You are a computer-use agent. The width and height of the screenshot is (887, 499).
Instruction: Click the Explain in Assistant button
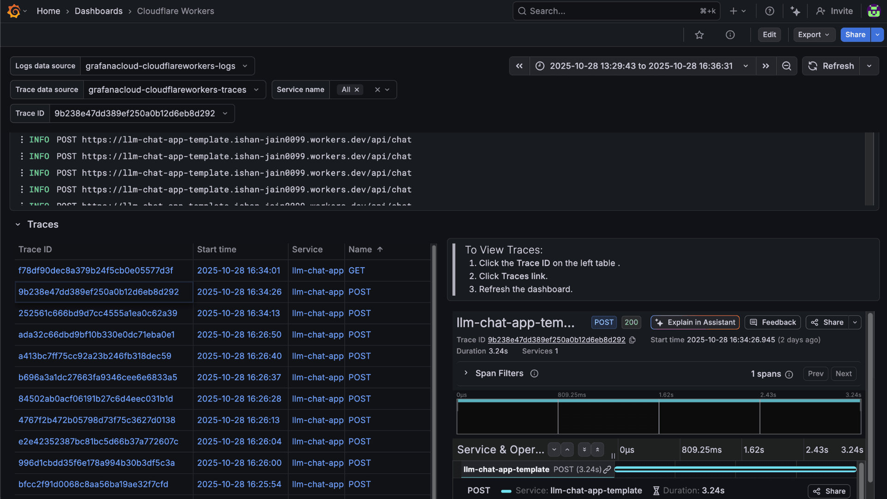[x=695, y=322]
